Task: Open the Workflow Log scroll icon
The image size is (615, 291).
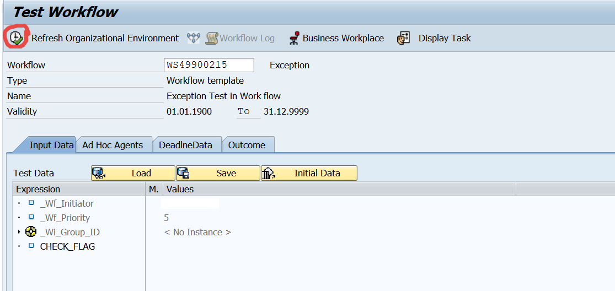Action: (x=212, y=38)
